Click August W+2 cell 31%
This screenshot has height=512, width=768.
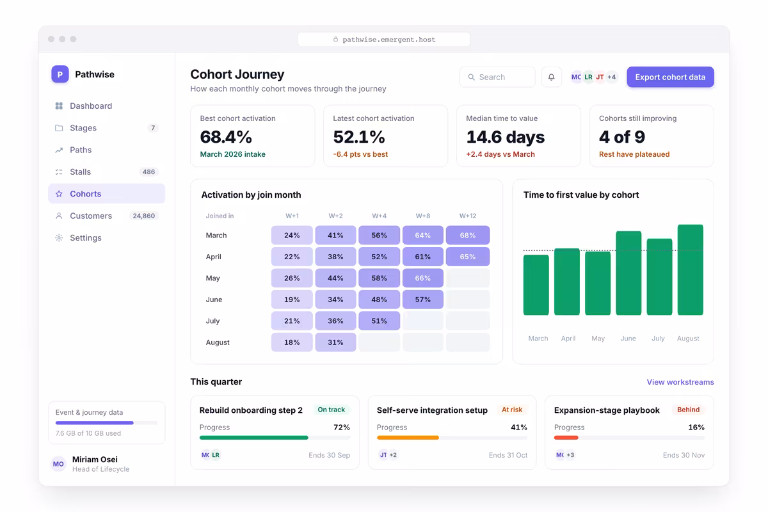tap(336, 342)
